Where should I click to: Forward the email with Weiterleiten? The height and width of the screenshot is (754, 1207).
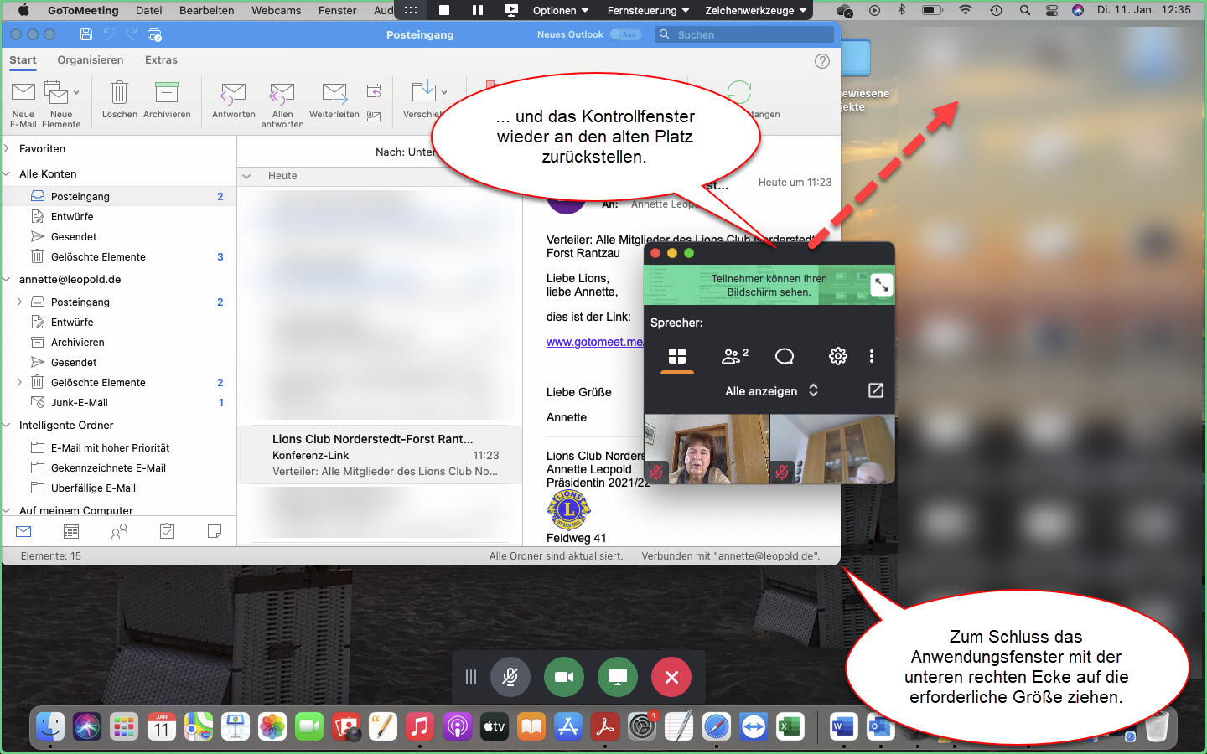click(334, 101)
